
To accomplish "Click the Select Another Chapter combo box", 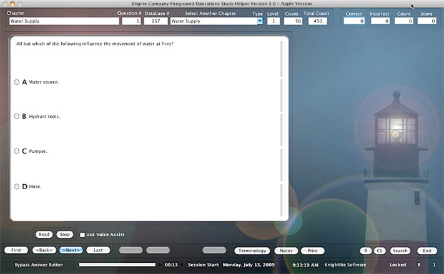I will 217,21.
